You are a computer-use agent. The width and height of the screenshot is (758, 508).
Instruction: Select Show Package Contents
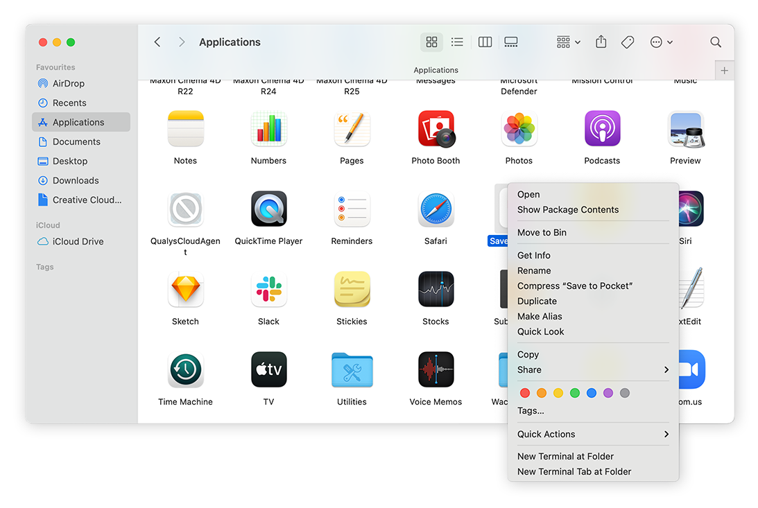point(567,209)
